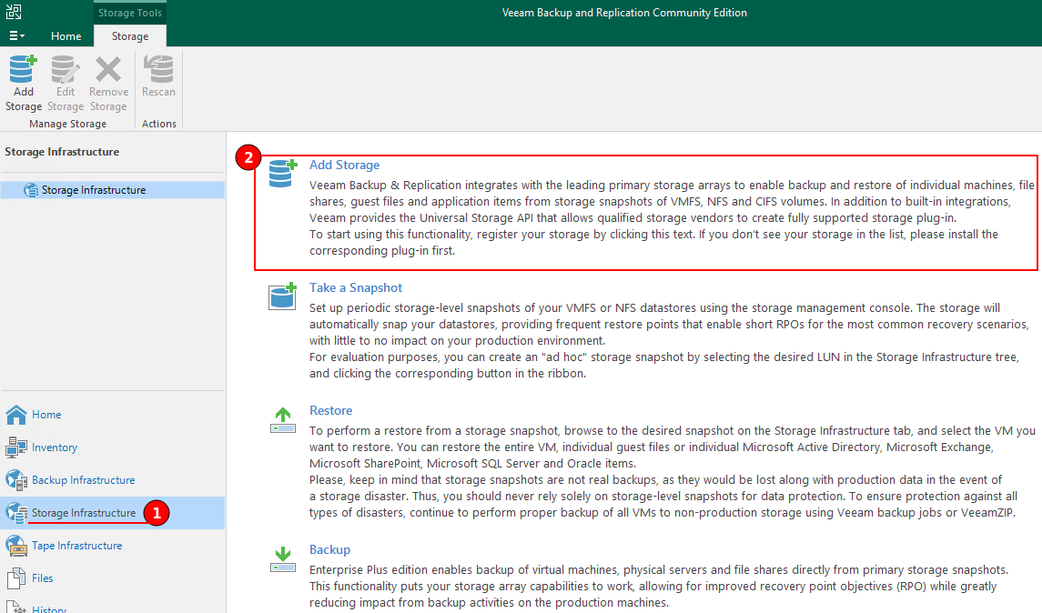Viewport: 1042px width, 613px height.
Task: Click the Home house icon in sidebar
Action: tap(16, 415)
